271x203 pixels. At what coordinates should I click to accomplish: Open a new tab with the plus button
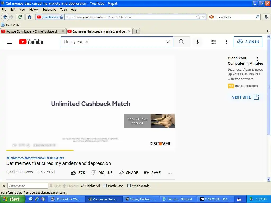137,31
